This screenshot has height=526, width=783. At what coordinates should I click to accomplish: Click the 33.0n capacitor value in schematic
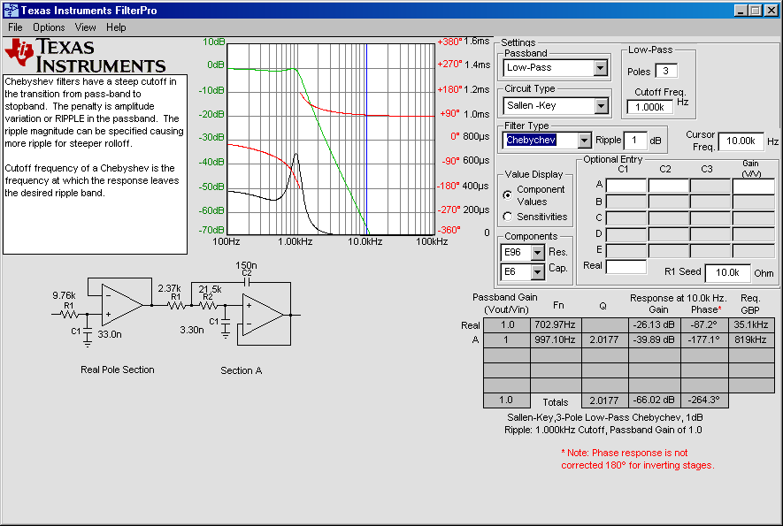[x=110, y=334]
